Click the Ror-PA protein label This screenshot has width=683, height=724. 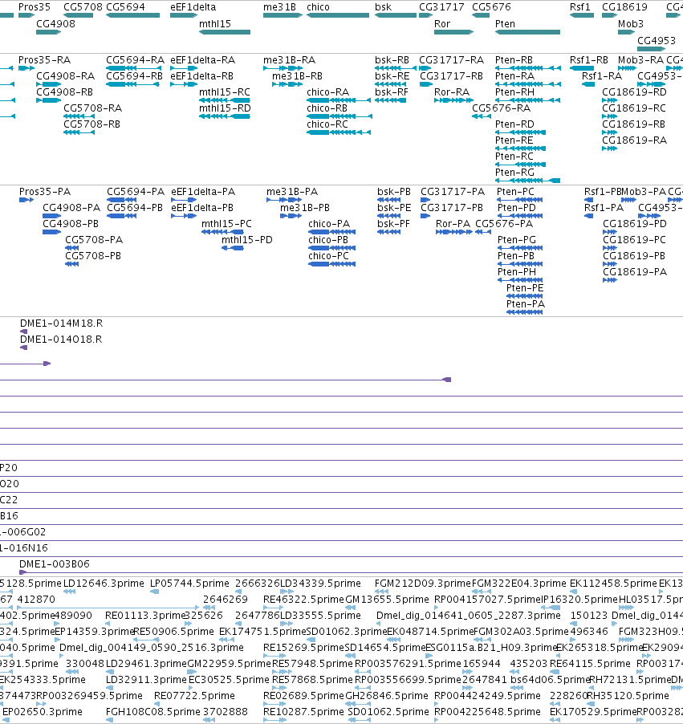pyautogui.click(x=453, y=224)
